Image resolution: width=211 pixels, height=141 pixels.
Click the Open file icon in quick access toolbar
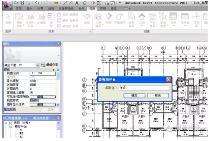pos(16,3)
